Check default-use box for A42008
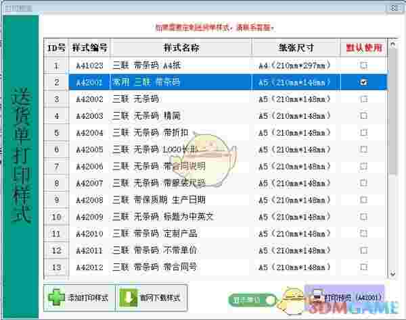This screenshot has height=320, width=406. pos(363,200)
